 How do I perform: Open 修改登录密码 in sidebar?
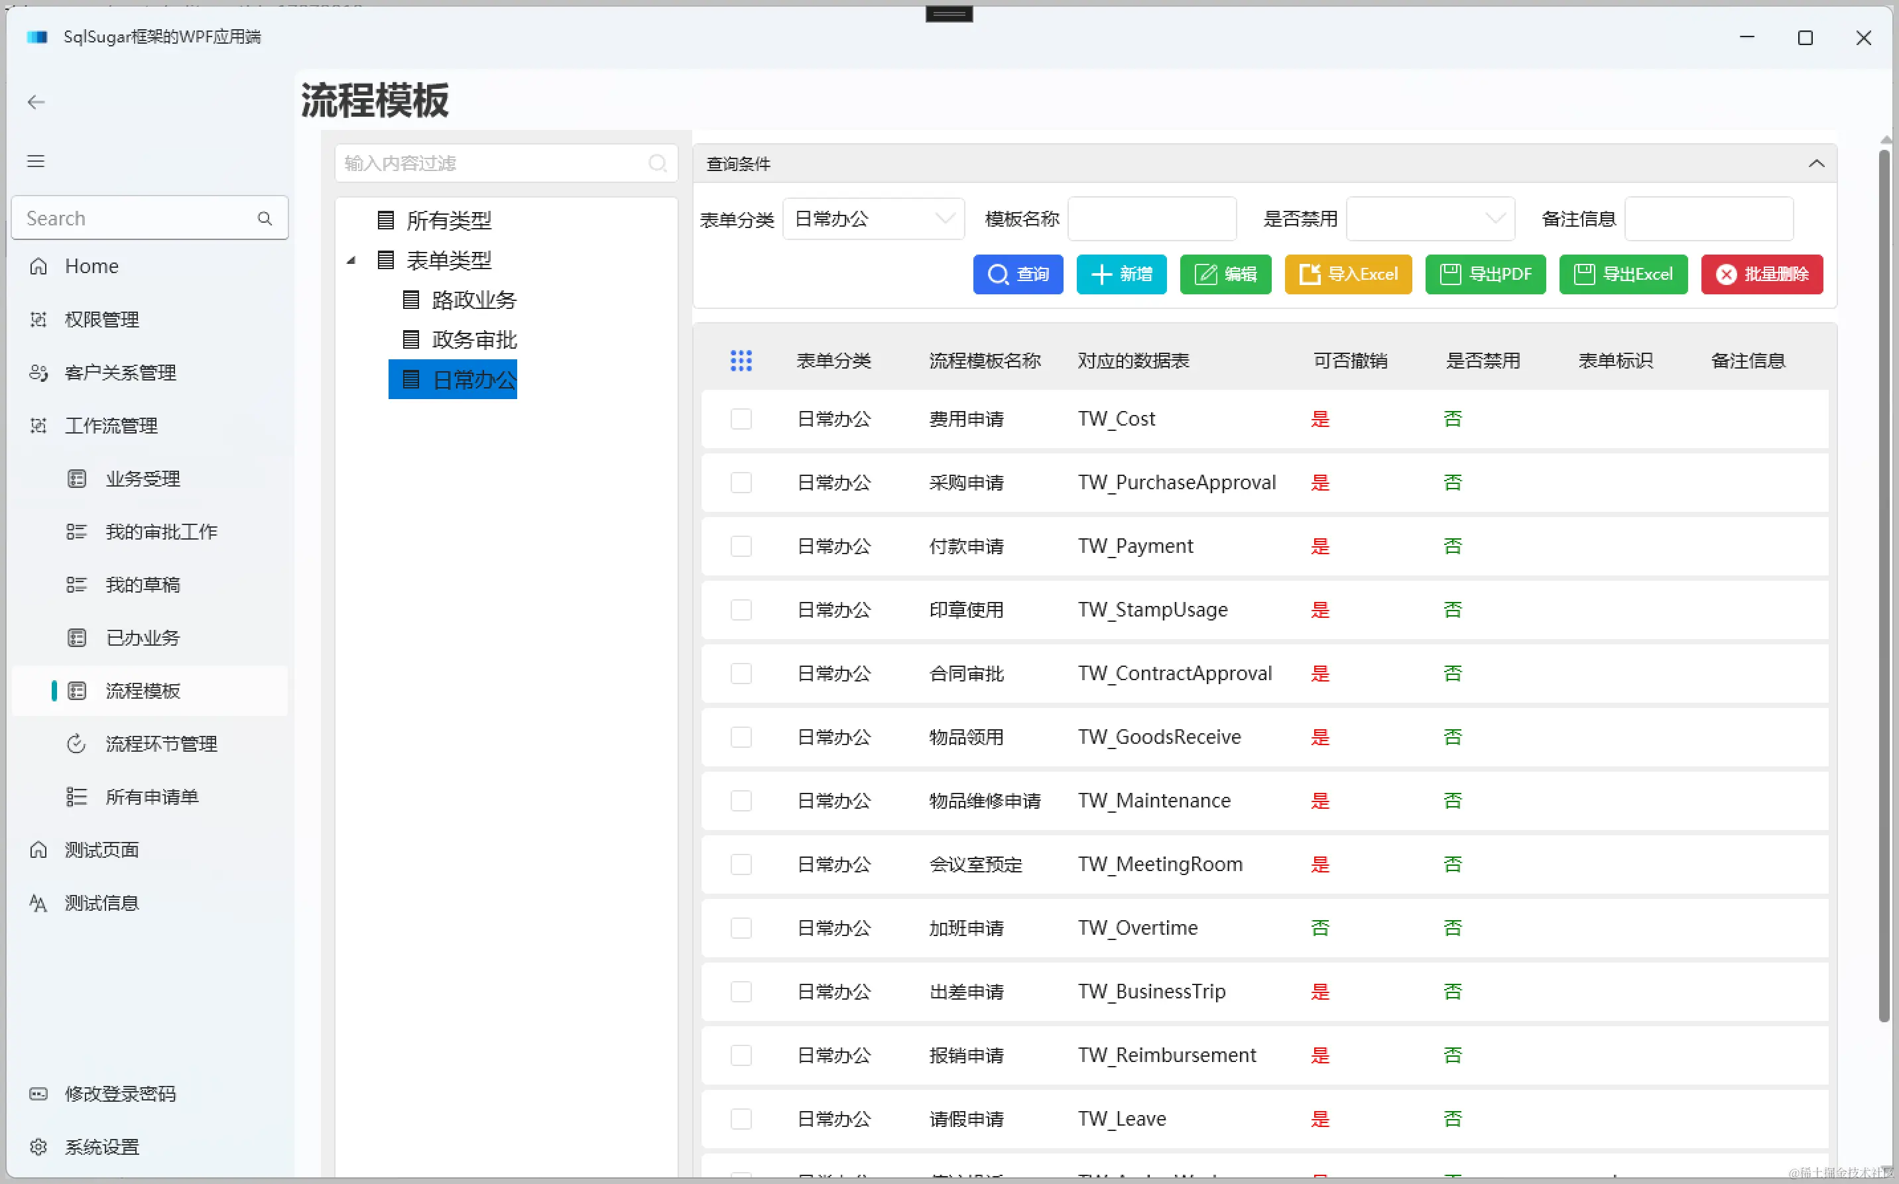pos(120,1094)
